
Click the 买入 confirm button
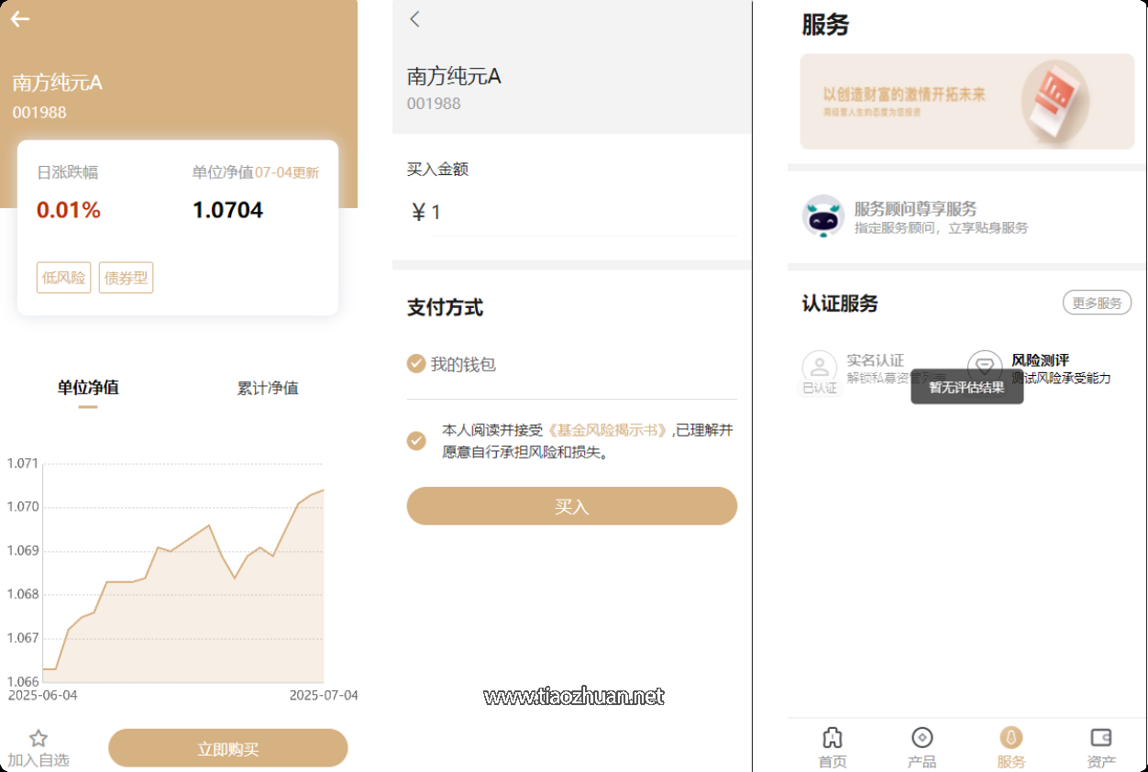(572, 506)
